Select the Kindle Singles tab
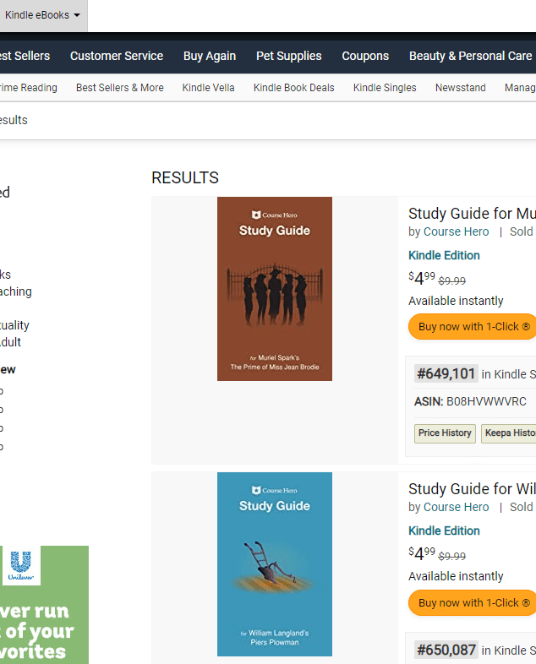This screenshot has height=664, width=536. [x=385, y=88]
